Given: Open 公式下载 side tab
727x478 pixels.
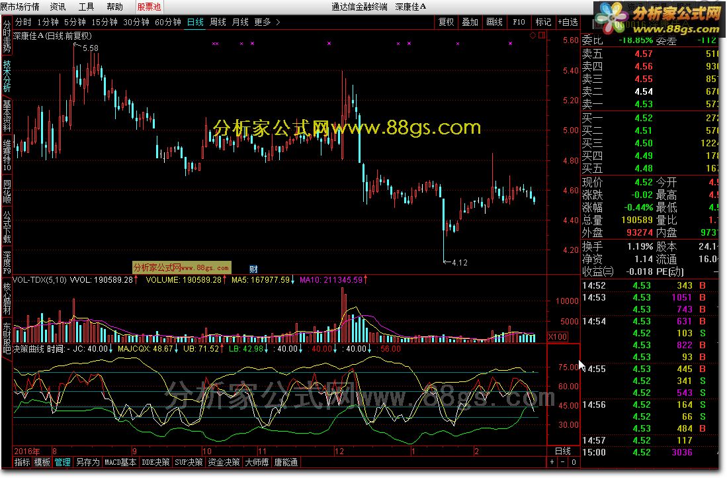Looking at the screenshot, I should click(7, 227).
